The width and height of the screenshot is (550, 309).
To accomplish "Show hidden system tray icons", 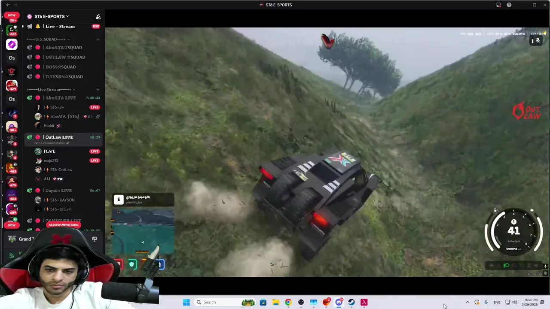I will (x=467, y=302).
